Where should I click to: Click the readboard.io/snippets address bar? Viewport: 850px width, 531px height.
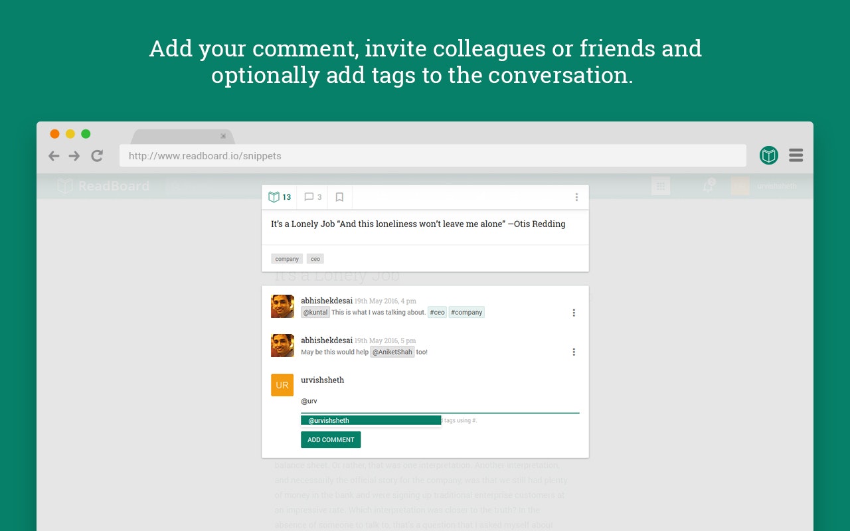pyautogui.click(x=432, y=156)
